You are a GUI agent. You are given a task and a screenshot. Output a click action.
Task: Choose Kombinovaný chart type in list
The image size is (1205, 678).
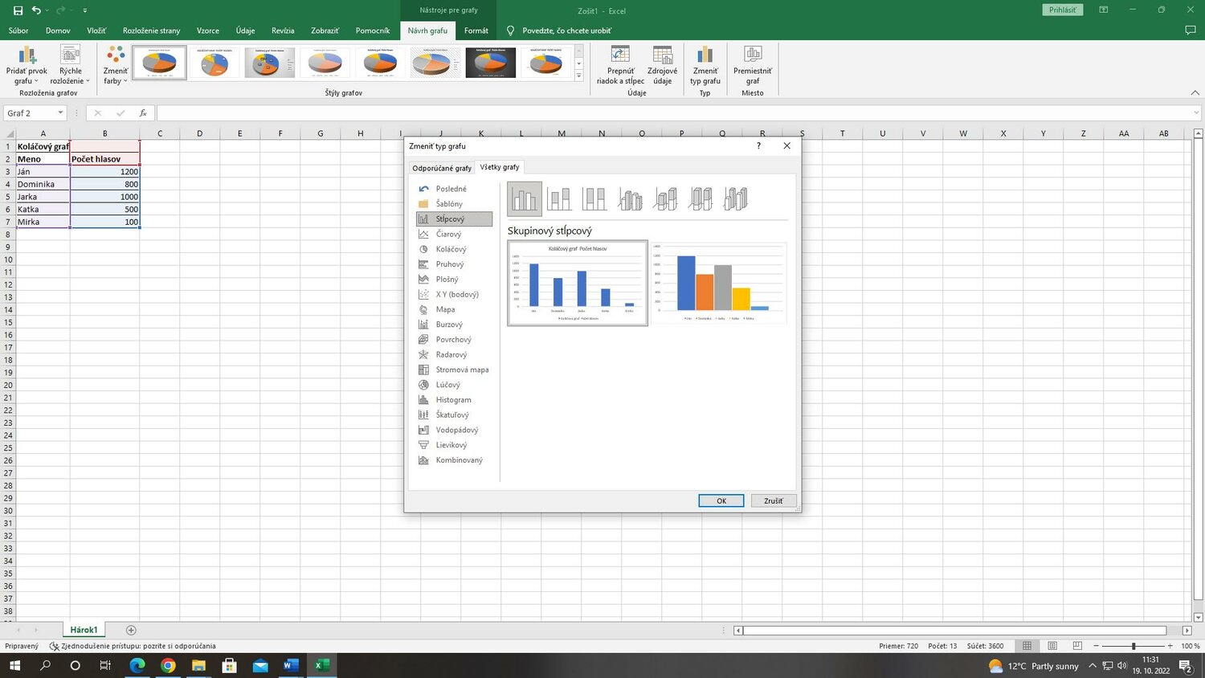pyautogui.click(x=454, y=460)
